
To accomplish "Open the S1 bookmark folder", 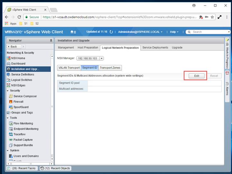I will pos(24,23).
